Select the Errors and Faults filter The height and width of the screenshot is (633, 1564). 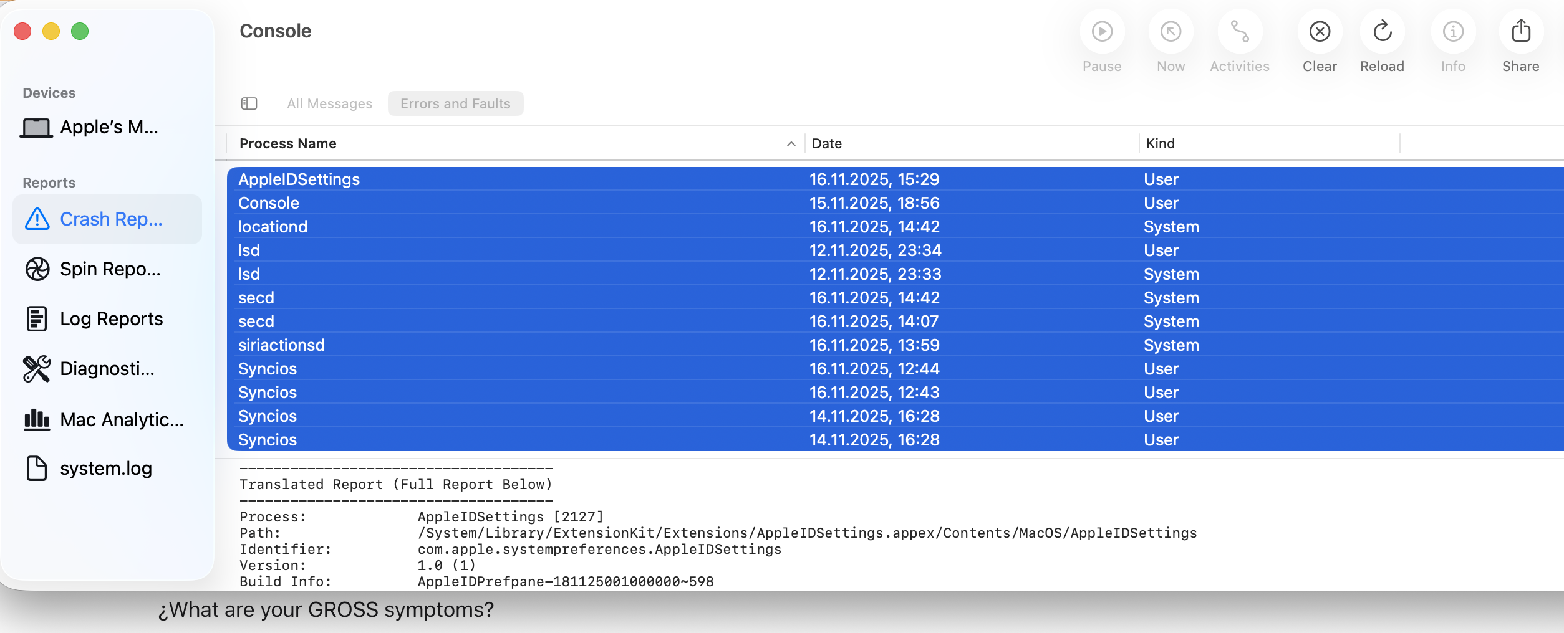click(x=455, y=103)
